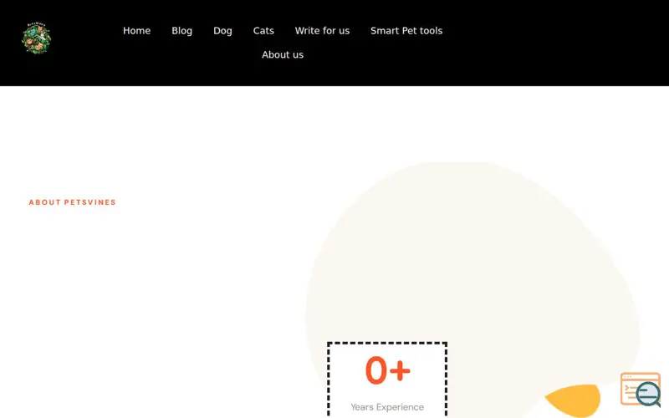
Task: Open the Blog menu item
Action: 181,31
